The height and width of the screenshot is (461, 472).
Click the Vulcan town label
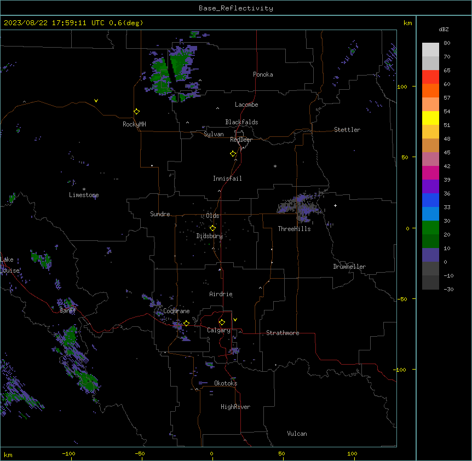point(297,434)
